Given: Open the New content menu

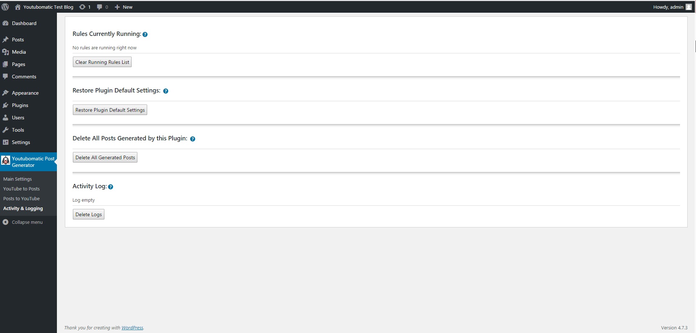Looking at the screenshot, I should coord(124,7).
